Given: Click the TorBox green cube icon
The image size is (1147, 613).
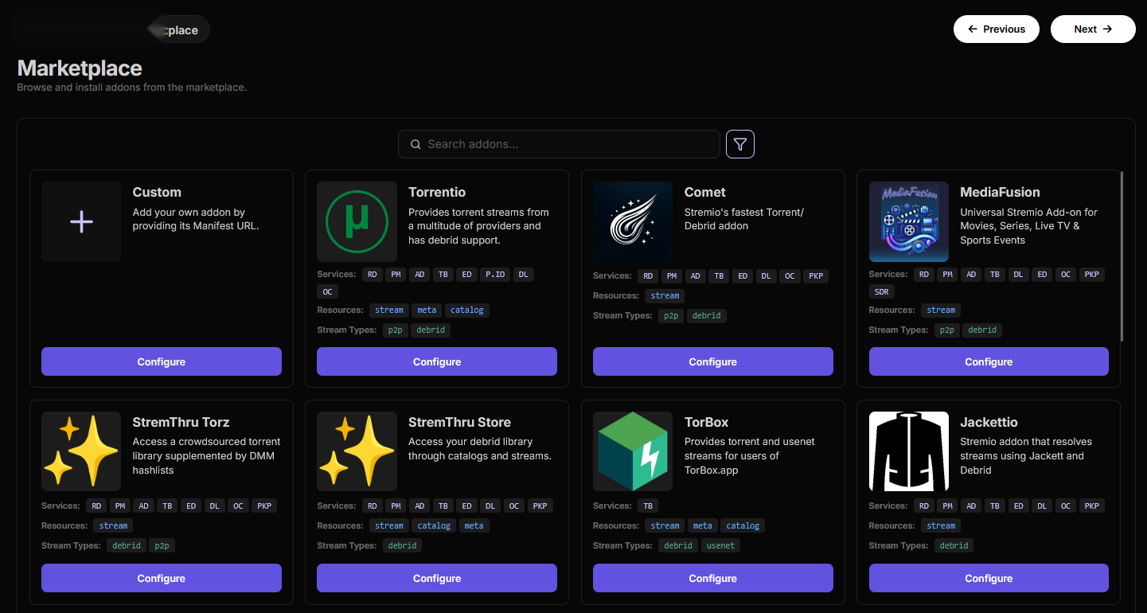Looking at the screenshot, I should pos(633,451).
